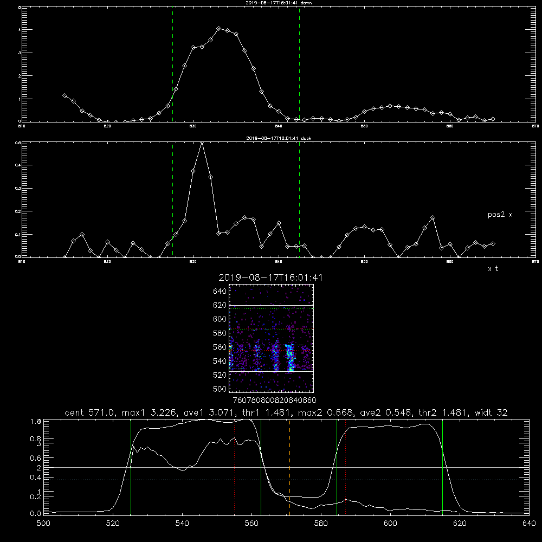Screen dimensions: 542x542
Task: Click the dawn plot title text
Action: pos(279,2)
